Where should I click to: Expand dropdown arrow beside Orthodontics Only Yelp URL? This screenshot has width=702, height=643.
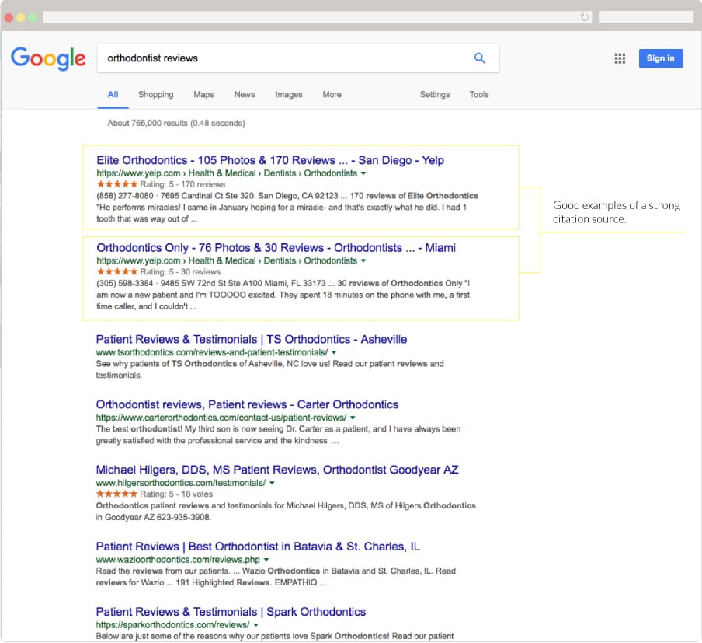[x=363, y=261]
